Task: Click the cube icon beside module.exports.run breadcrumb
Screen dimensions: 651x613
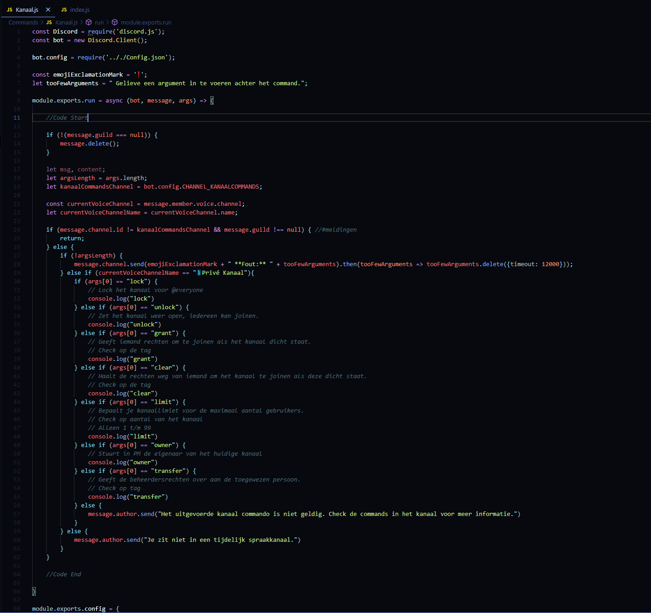Action: pos(115,22)
